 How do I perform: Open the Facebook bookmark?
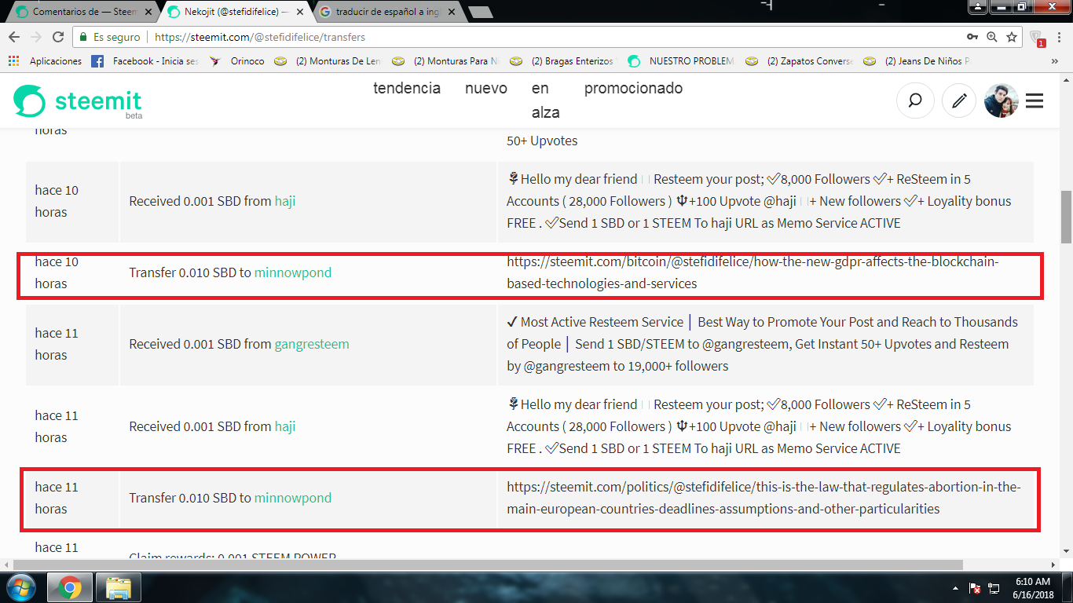[145, 61]
